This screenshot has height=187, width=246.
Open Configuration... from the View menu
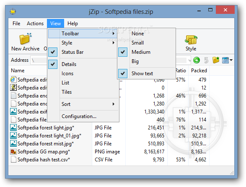[x=83, y=116]
